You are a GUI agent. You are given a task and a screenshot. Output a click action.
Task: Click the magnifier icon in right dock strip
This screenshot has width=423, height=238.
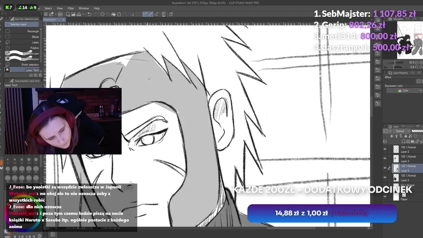pos(378,20)
